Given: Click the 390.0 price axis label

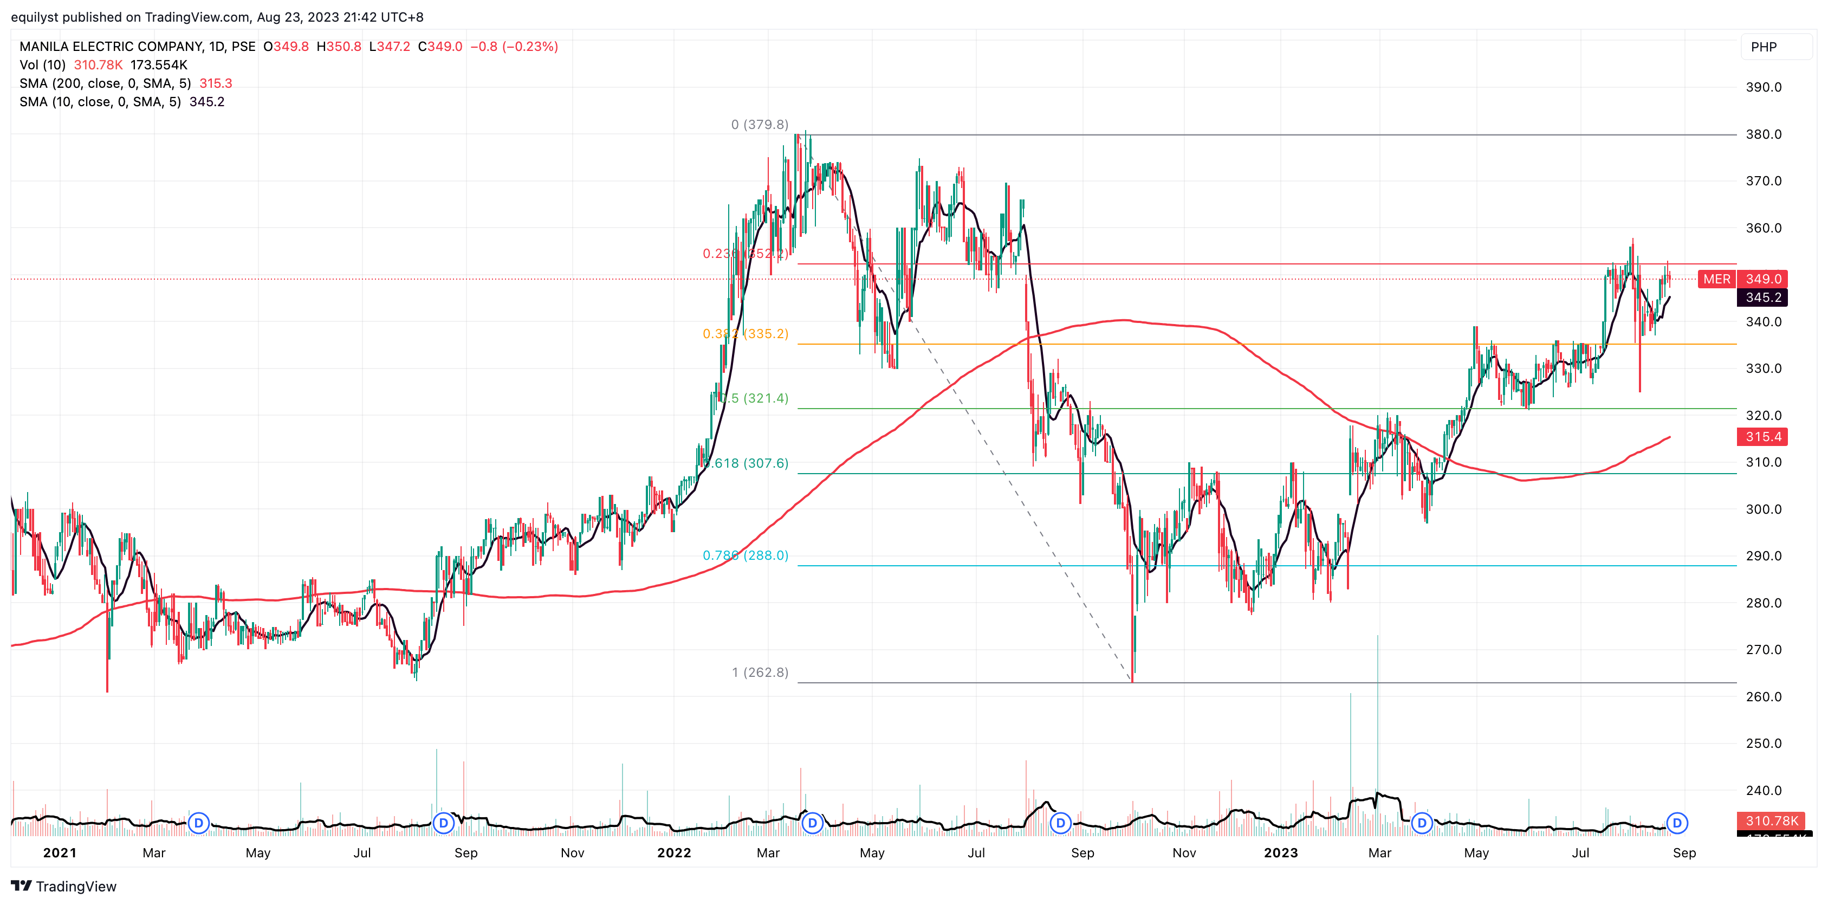Looking at the screenshot, I should tap(1764, 87).
